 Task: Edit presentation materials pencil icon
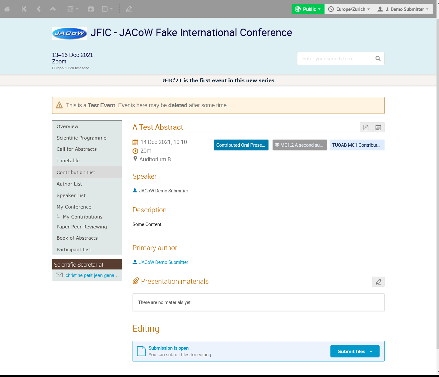[378, 282]
